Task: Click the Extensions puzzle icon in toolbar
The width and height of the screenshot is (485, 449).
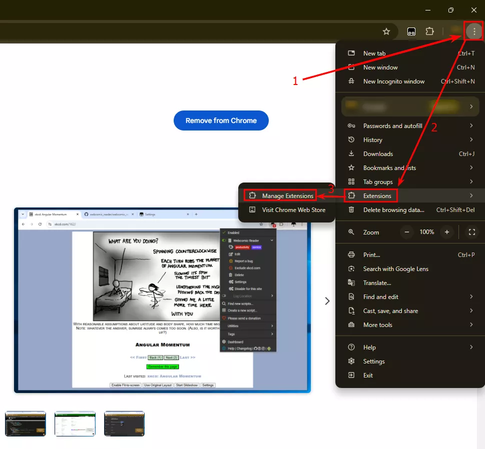Action: click(429, 31)
